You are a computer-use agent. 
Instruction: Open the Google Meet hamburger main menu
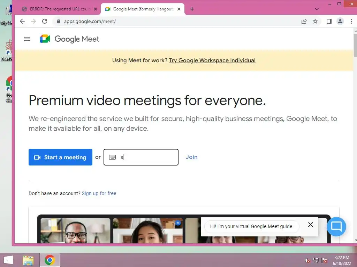click(27, 39)
